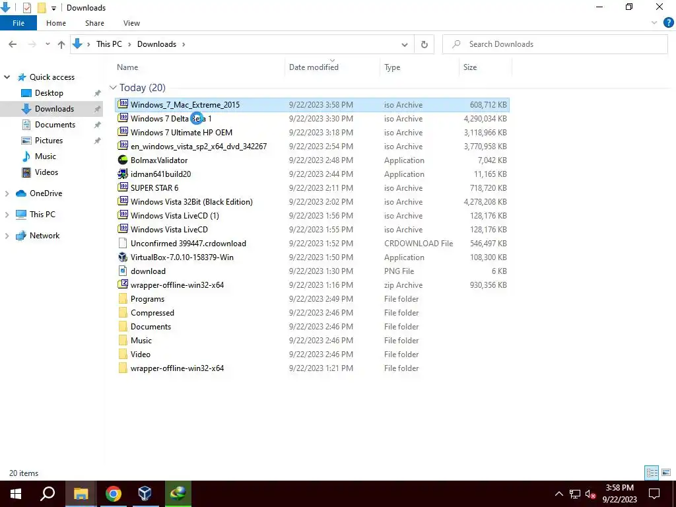The image size is (676, 507).
Task: Click This PC in the address bar
Action: pyautogui.click(x=109, y=44)
